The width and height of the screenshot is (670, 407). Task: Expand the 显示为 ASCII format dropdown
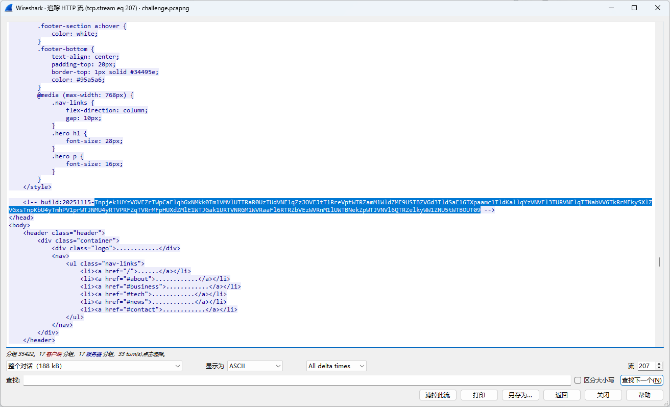point(255,366)
